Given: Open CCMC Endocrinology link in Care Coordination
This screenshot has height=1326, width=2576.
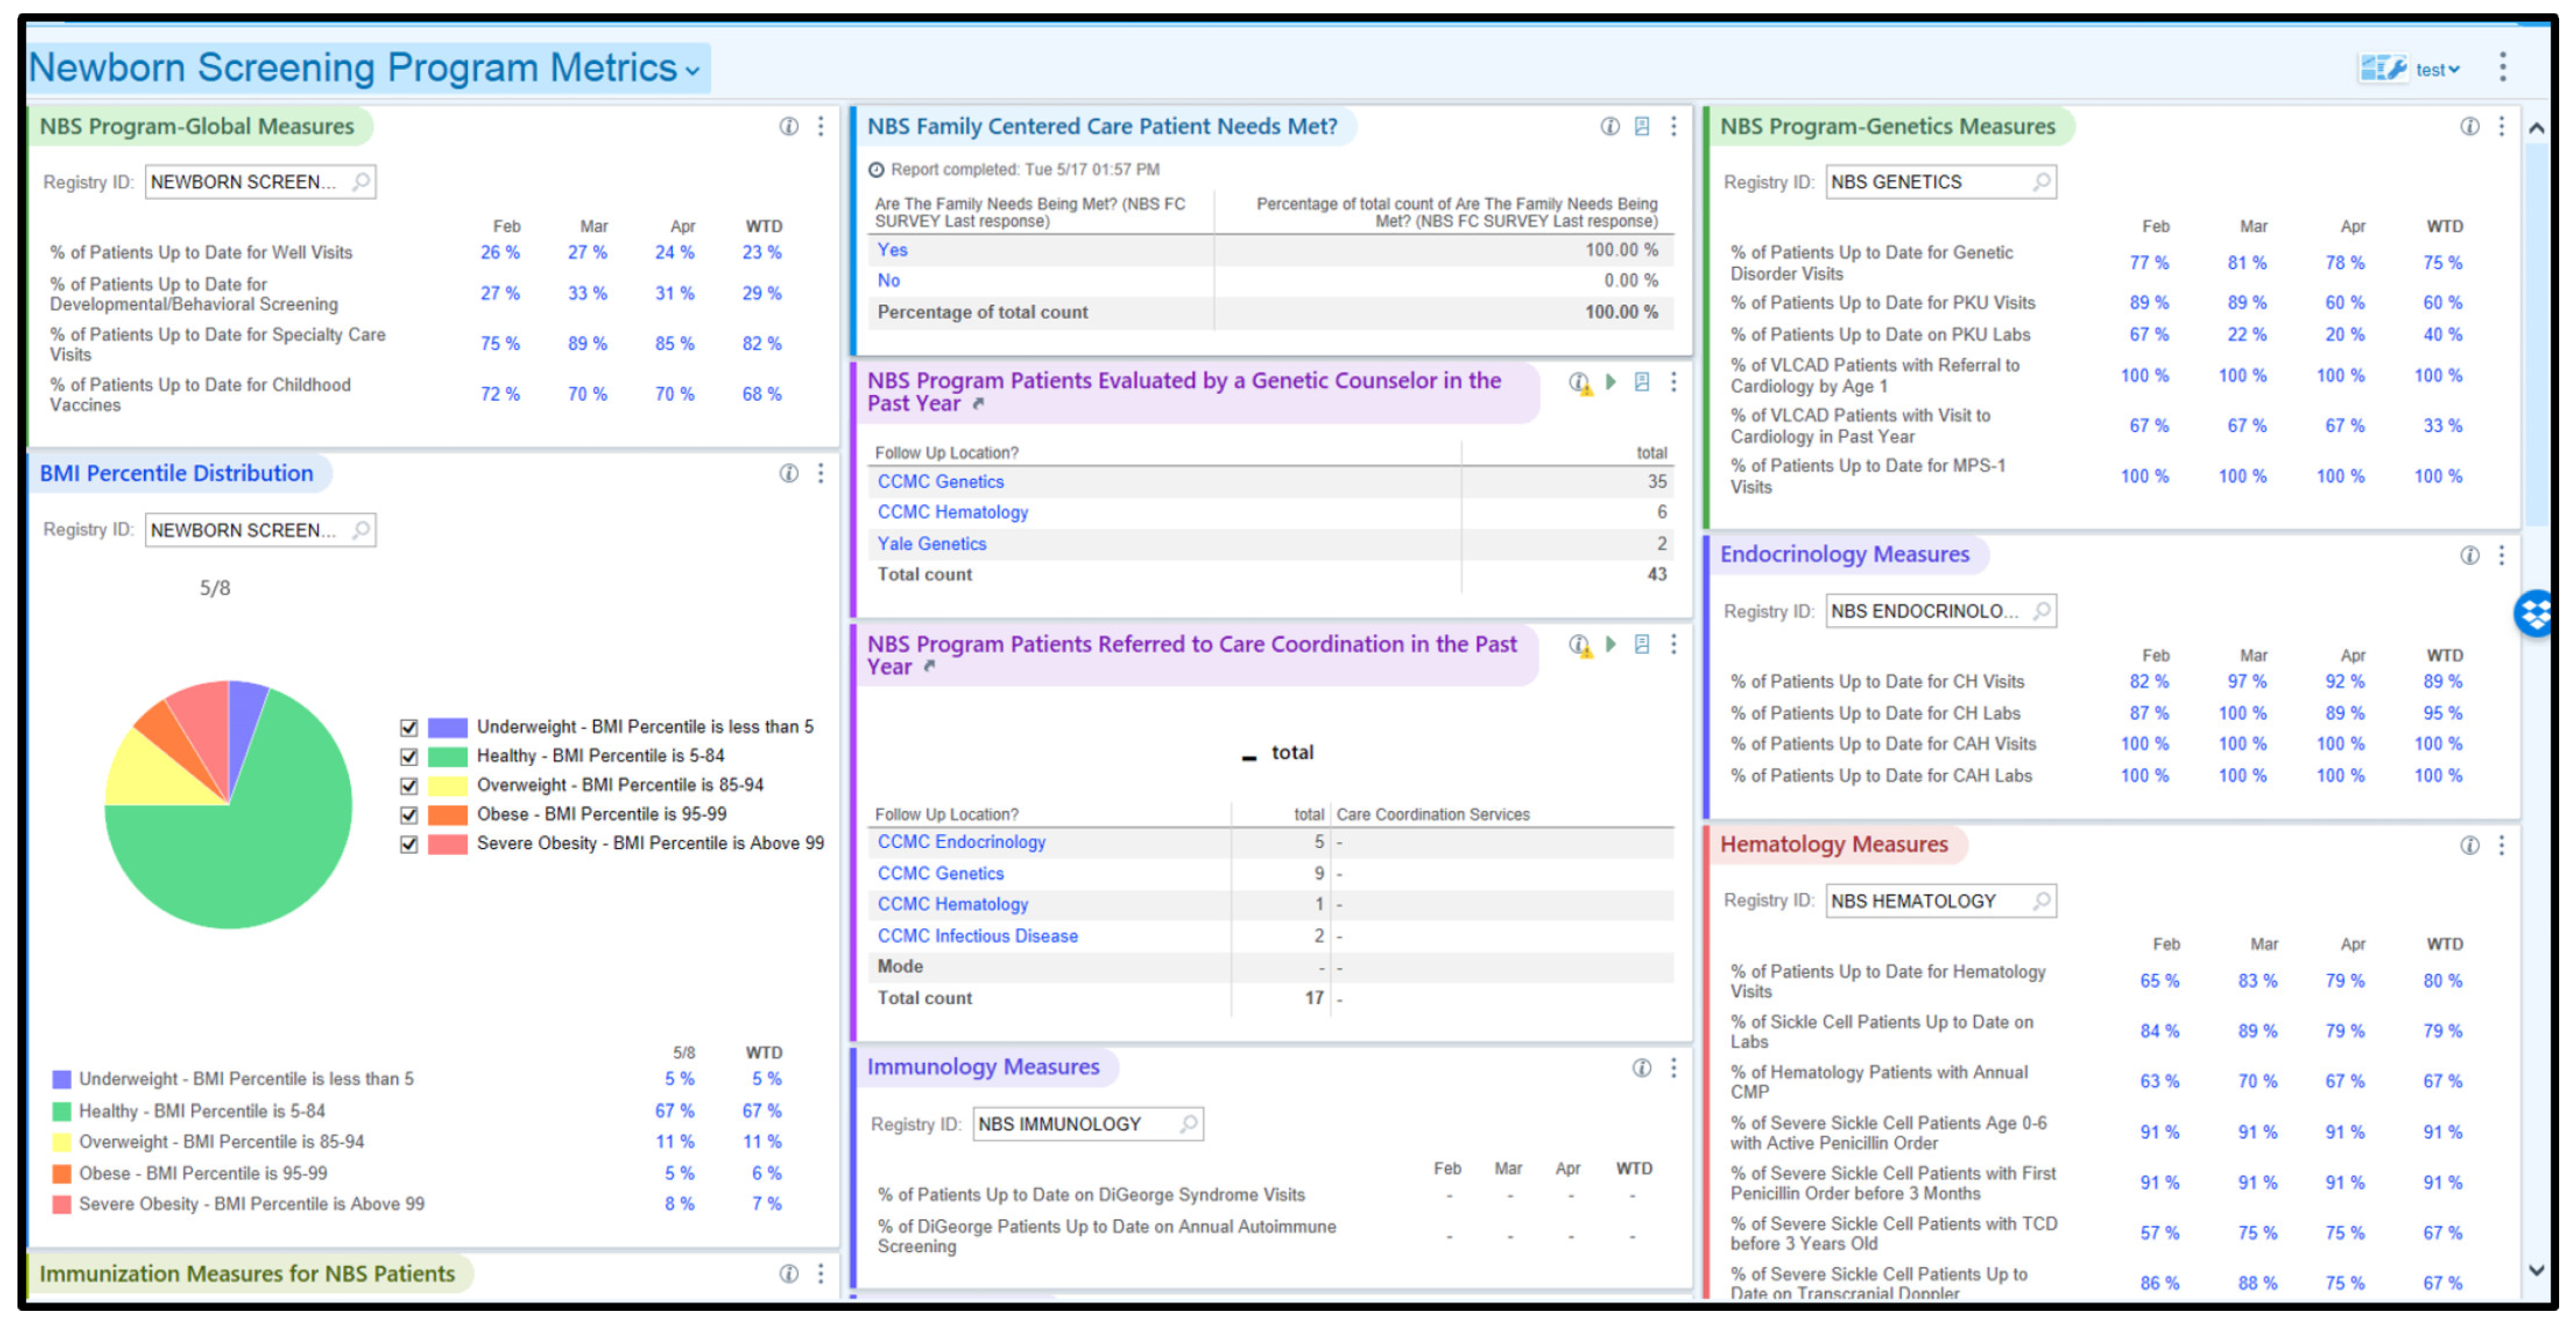Looking at the screenshot, I should point(961,842).
